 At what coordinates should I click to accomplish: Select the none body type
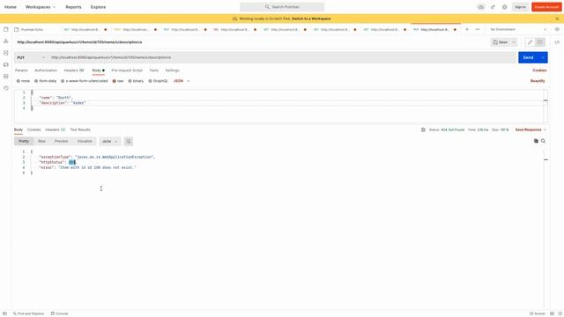click(23, 81)
